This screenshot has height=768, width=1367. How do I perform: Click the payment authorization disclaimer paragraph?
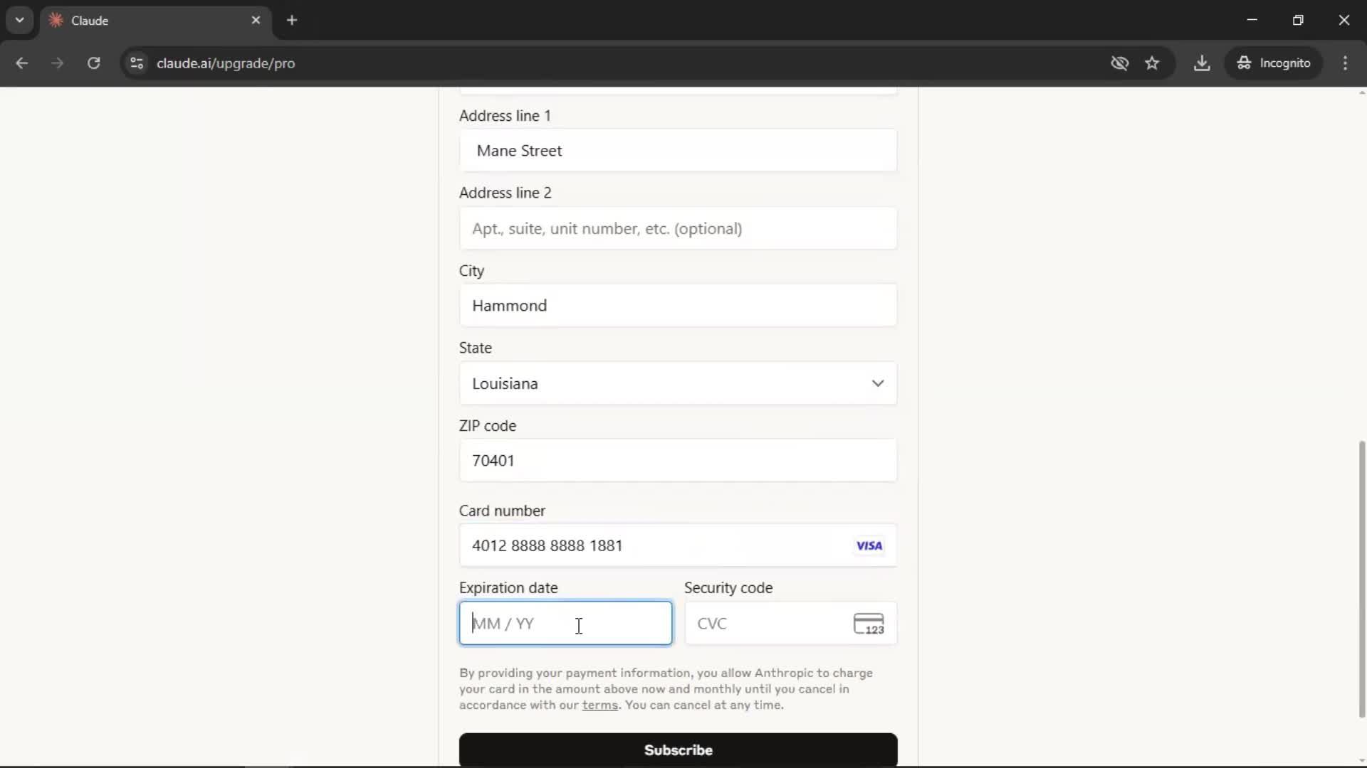(x=666, y=688)
